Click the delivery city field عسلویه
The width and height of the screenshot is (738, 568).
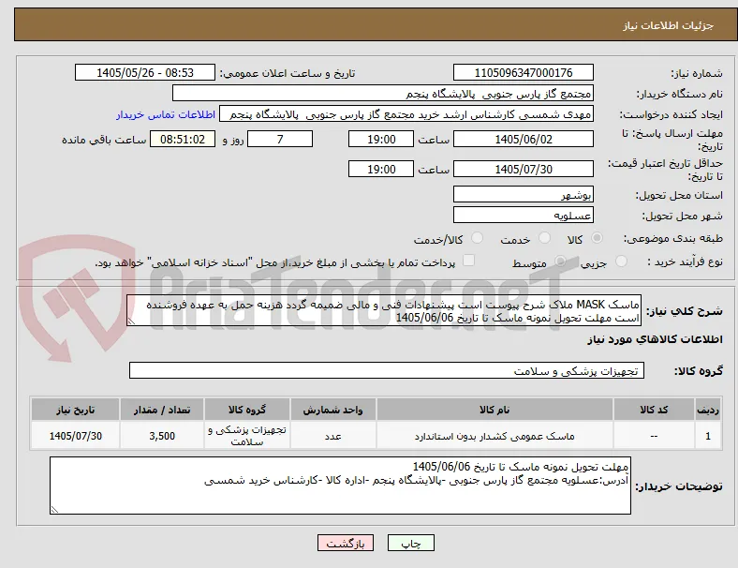tap(523, 216)
